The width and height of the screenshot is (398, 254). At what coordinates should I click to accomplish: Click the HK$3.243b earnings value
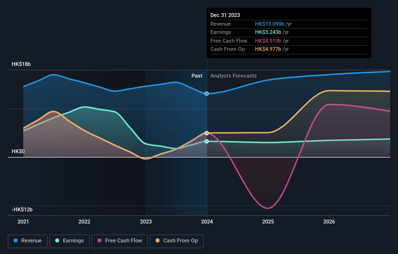[x=268, y=32]
